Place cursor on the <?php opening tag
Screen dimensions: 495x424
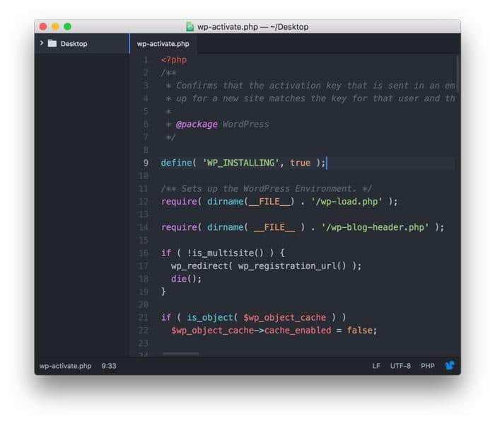point(174,59)
